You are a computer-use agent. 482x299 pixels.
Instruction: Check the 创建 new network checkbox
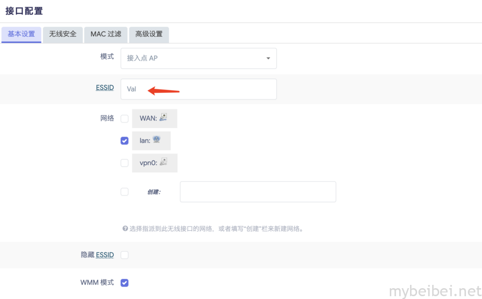(124, 192)
